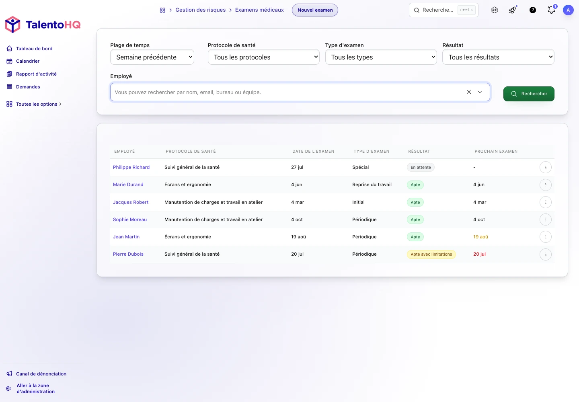Click Apte badge in Marie Durand row
This screenshot has height=402, width=579.
pyautogui.click(x=415, y=185)
